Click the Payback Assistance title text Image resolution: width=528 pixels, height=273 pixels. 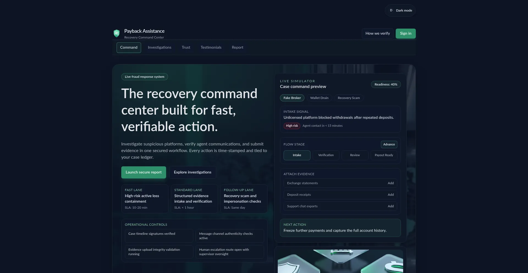click(144, 31)
